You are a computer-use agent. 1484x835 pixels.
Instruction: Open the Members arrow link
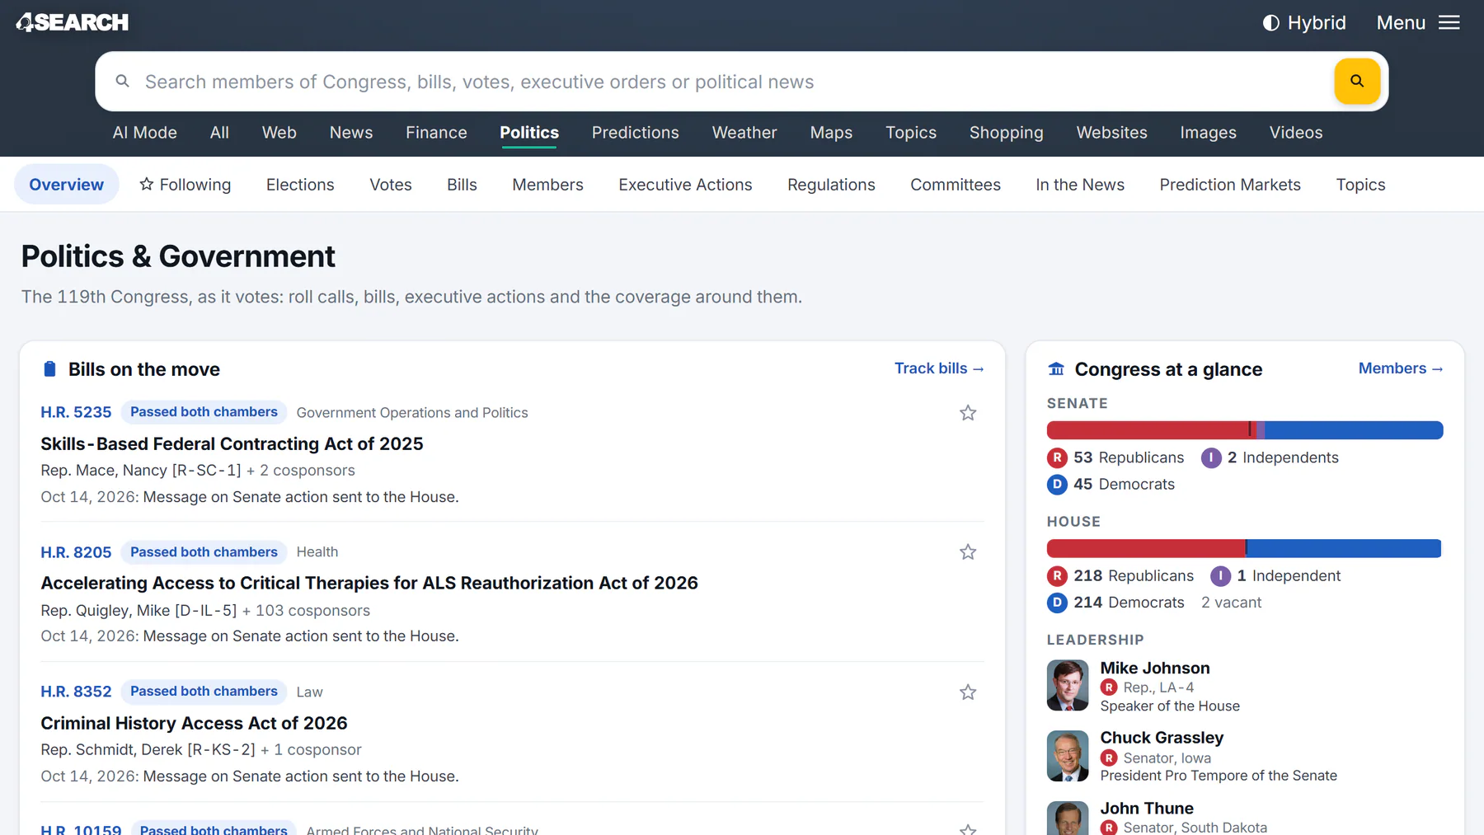coord(1401,368)
